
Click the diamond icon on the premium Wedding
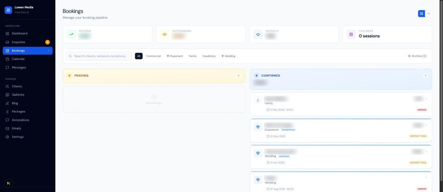point(258,153)
